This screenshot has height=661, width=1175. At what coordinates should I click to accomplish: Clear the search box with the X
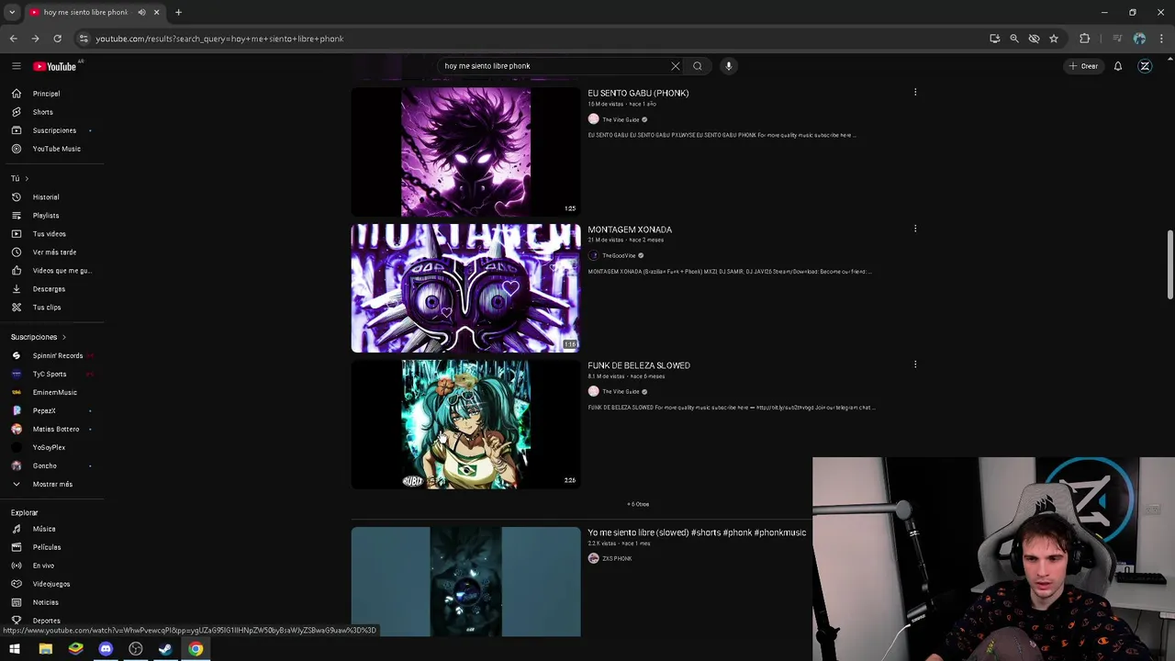point(676,66)
